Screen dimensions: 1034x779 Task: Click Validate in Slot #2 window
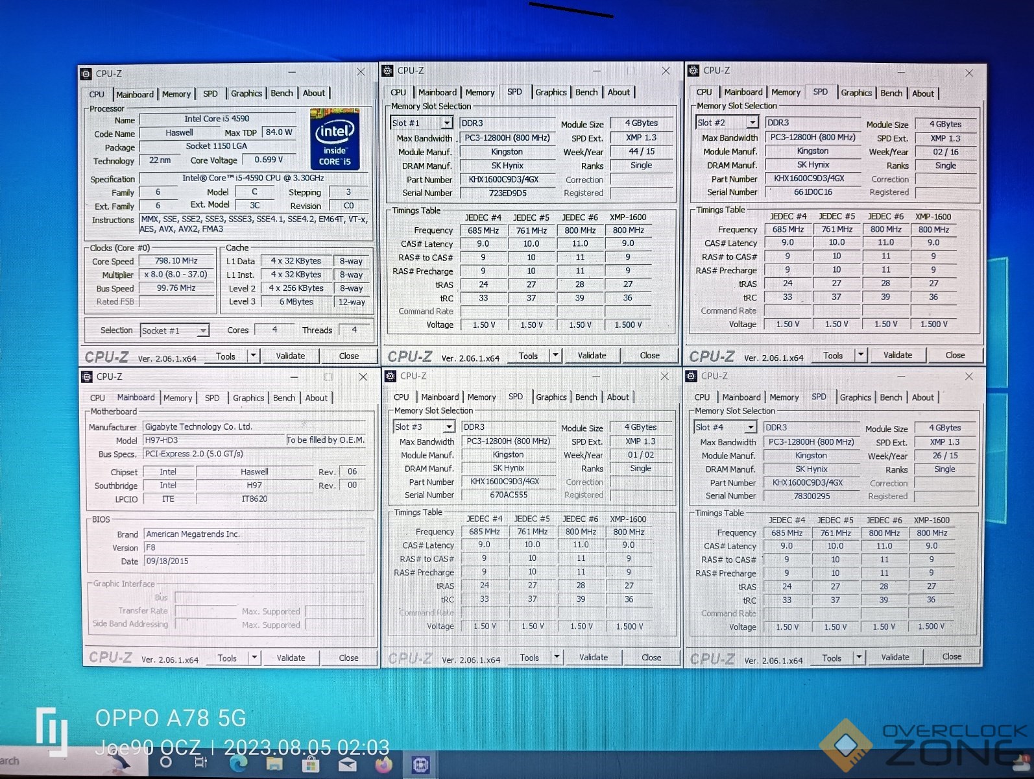(x=898, y=355)
